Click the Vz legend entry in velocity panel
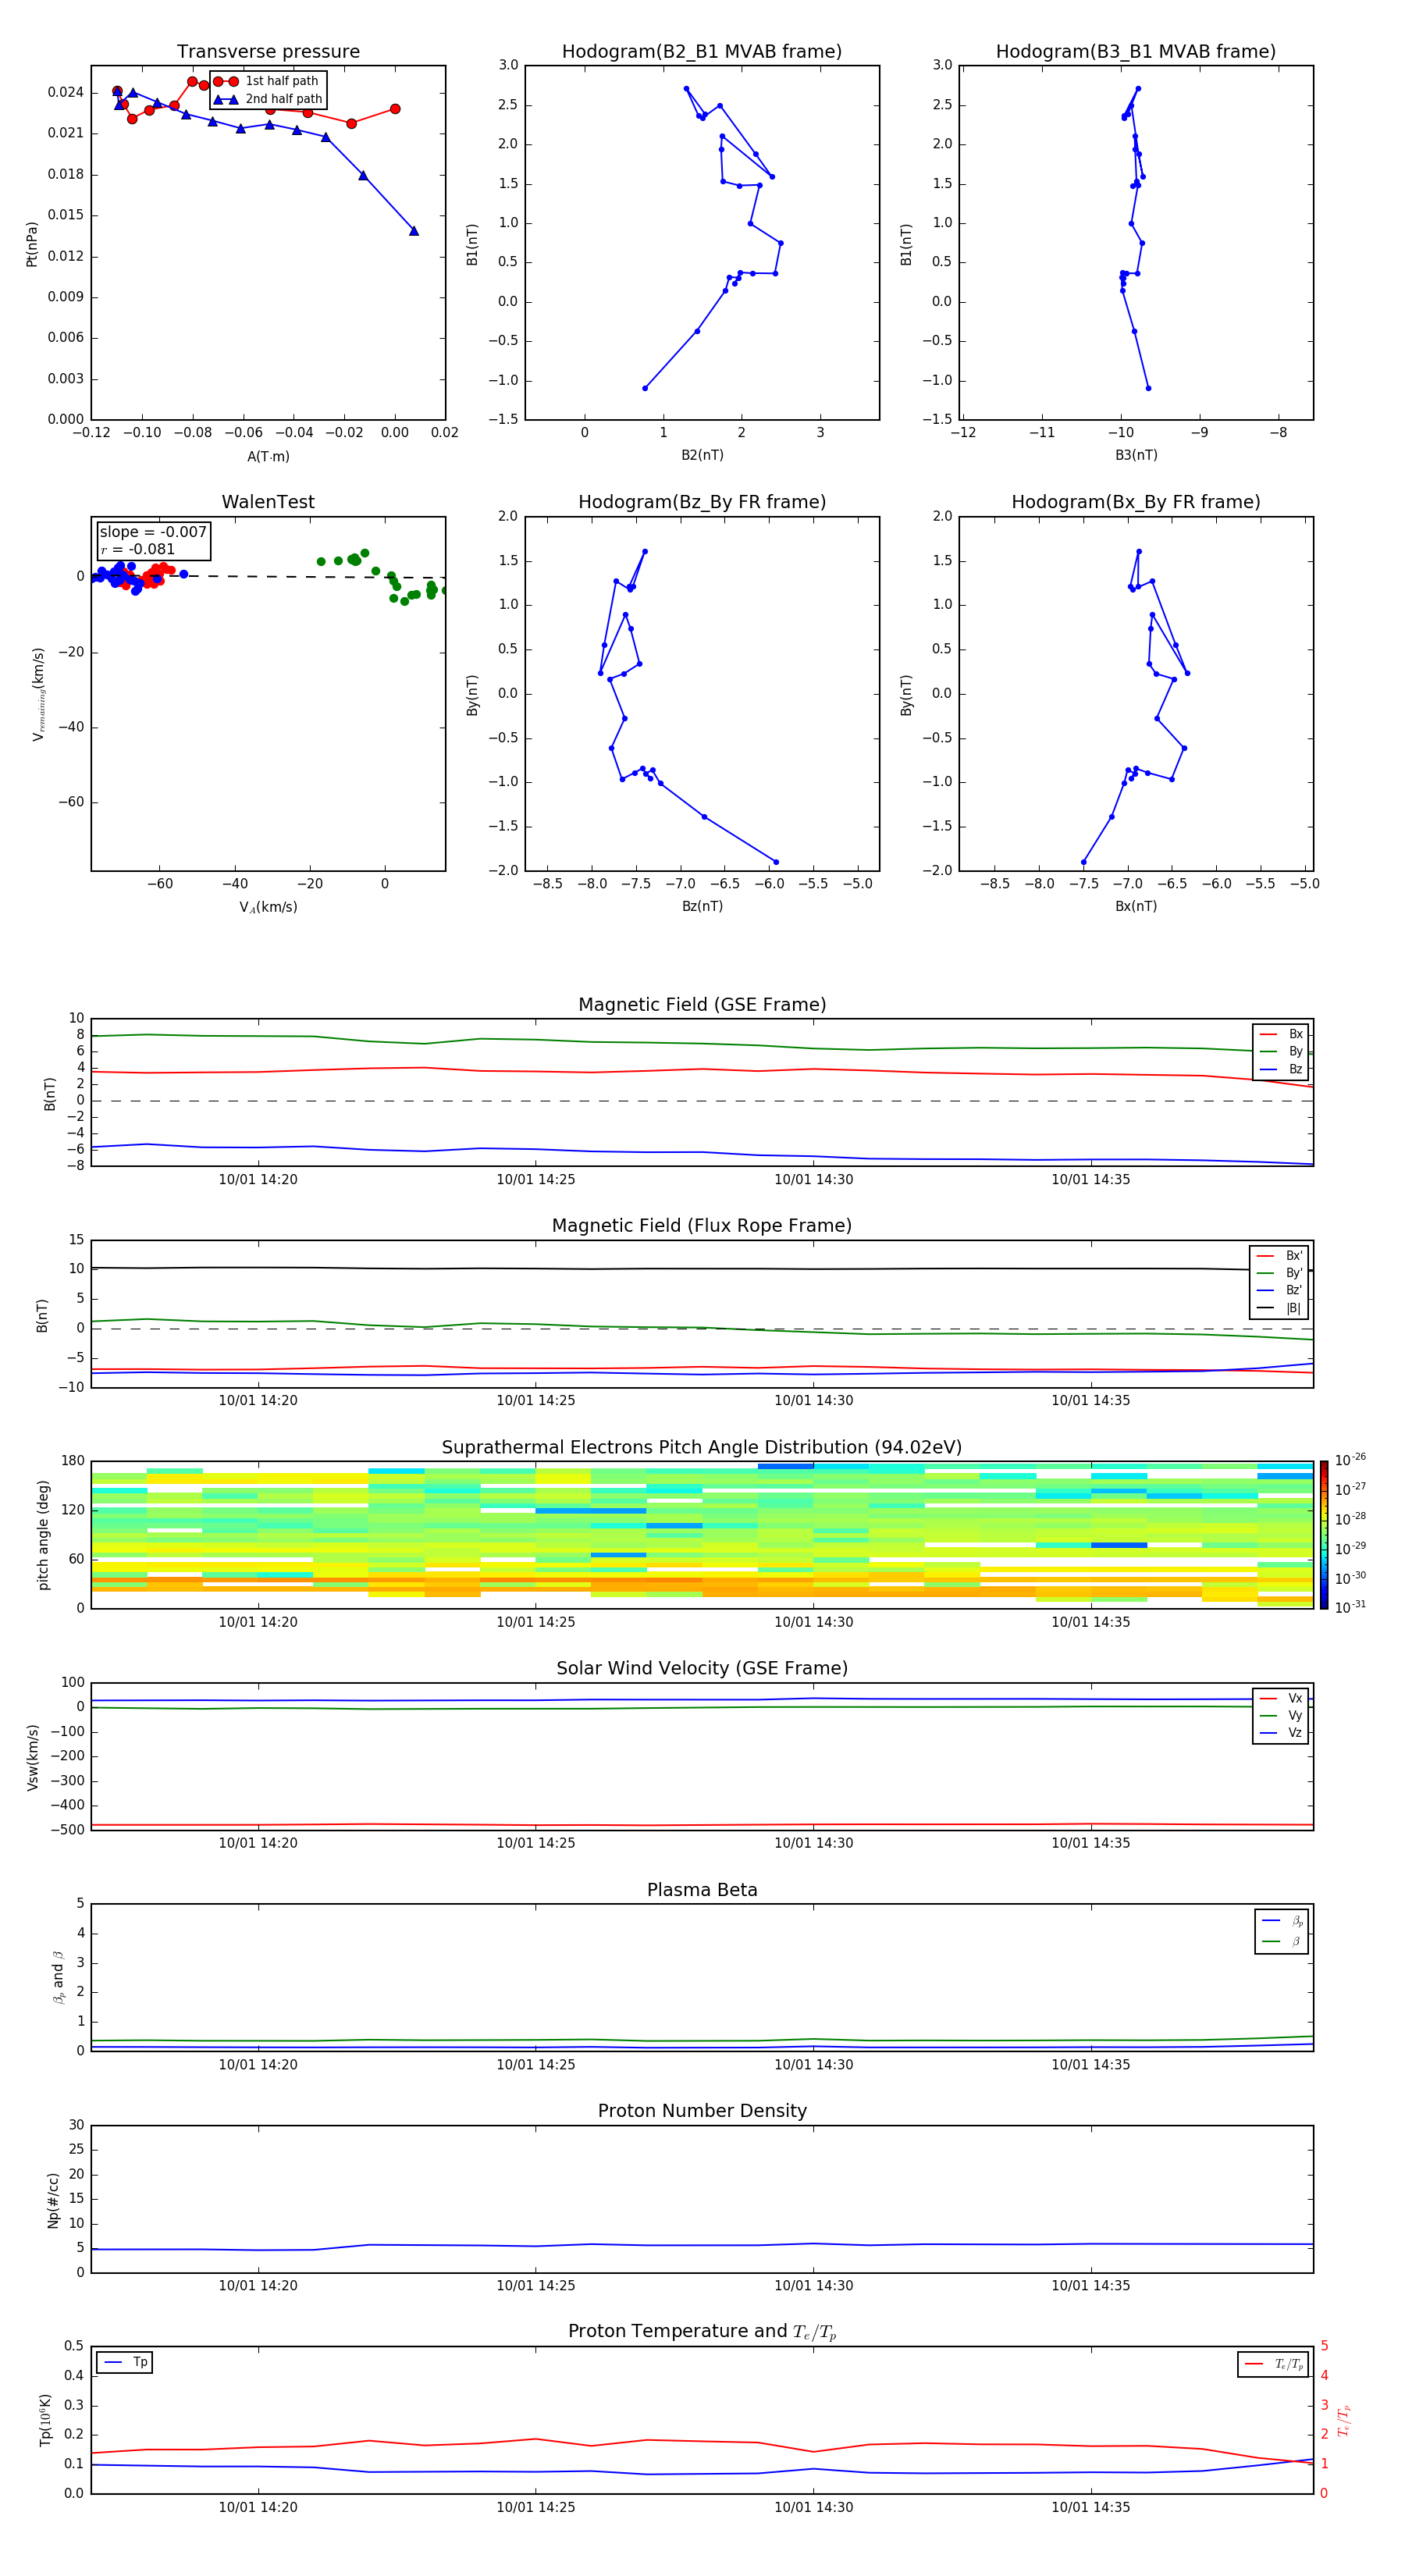Screen dimensions: 1405x2576 pyautogui.click(x=1282, y=1733)
